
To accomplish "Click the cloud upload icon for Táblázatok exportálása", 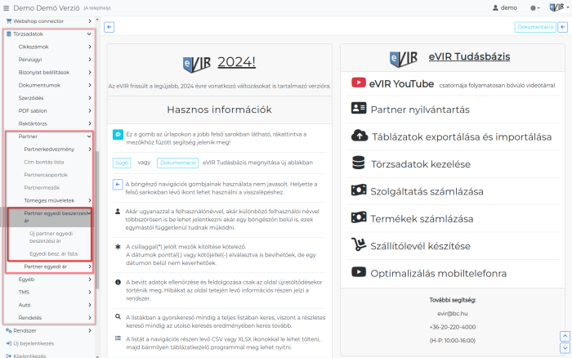I will (358, 136).
